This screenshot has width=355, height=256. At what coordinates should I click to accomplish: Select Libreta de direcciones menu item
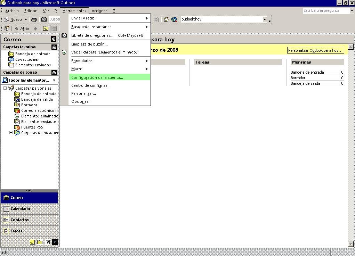pyautogui.click(x=110, y=35)
